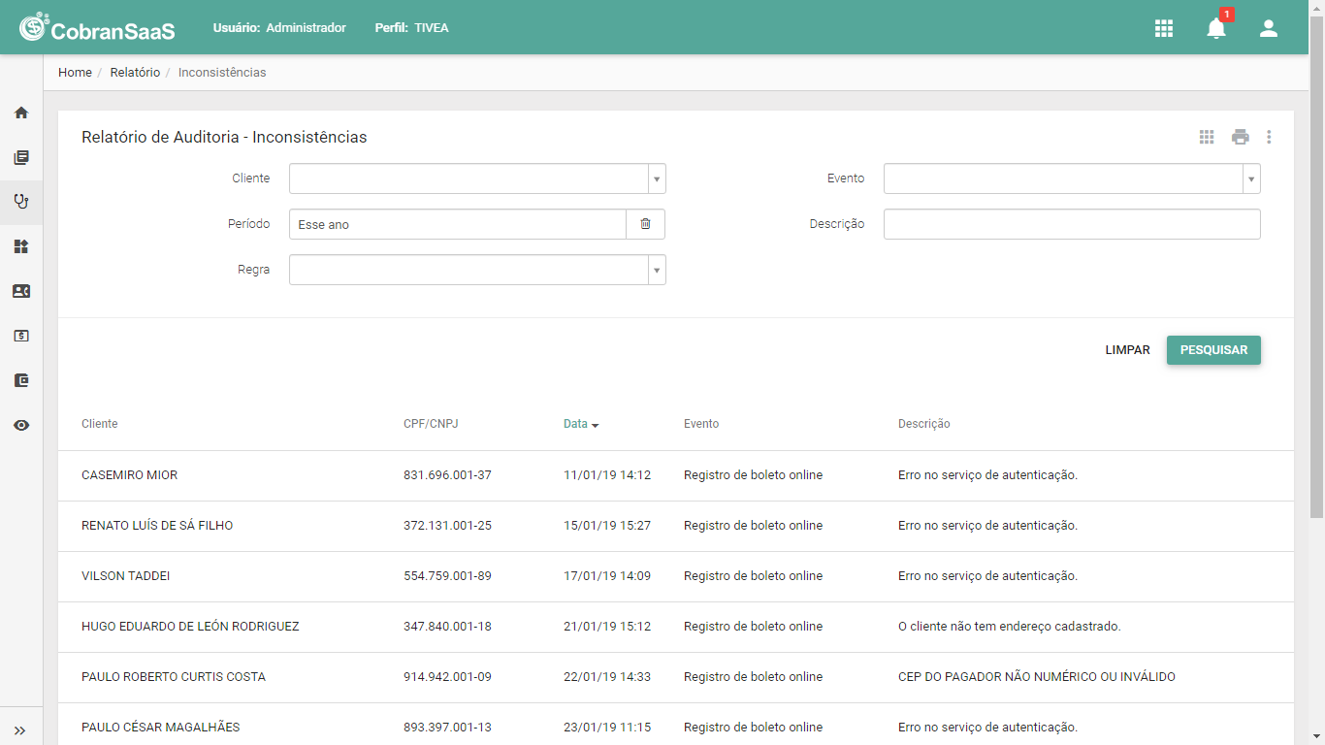Open the Regra dropdown arrow
The image size is (1325, 745).
click(657, 270)
